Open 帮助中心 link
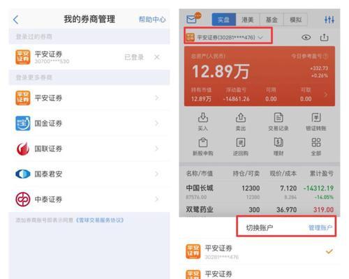 pyautogui.click(x=152, y=20)
